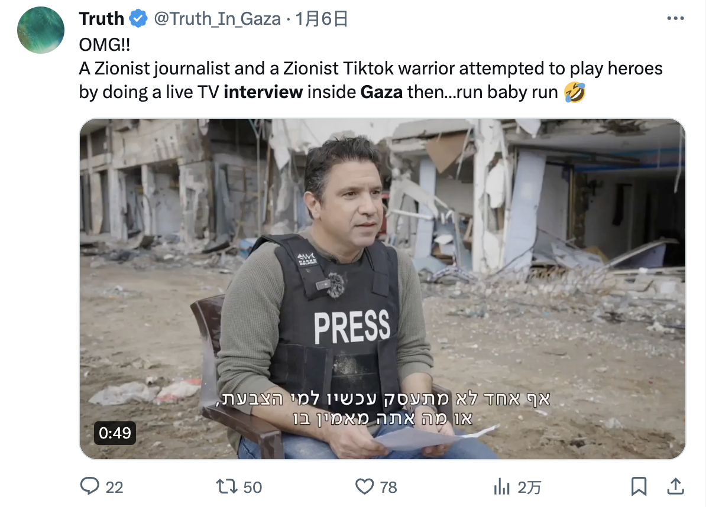Image resolution: width=706 pixels, height=507 pixels.
Task: Click the blue verified badge
Action: [x=138, y=19]
